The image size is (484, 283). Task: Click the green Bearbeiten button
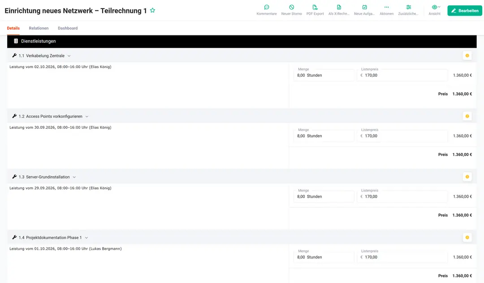coord(465,10)
